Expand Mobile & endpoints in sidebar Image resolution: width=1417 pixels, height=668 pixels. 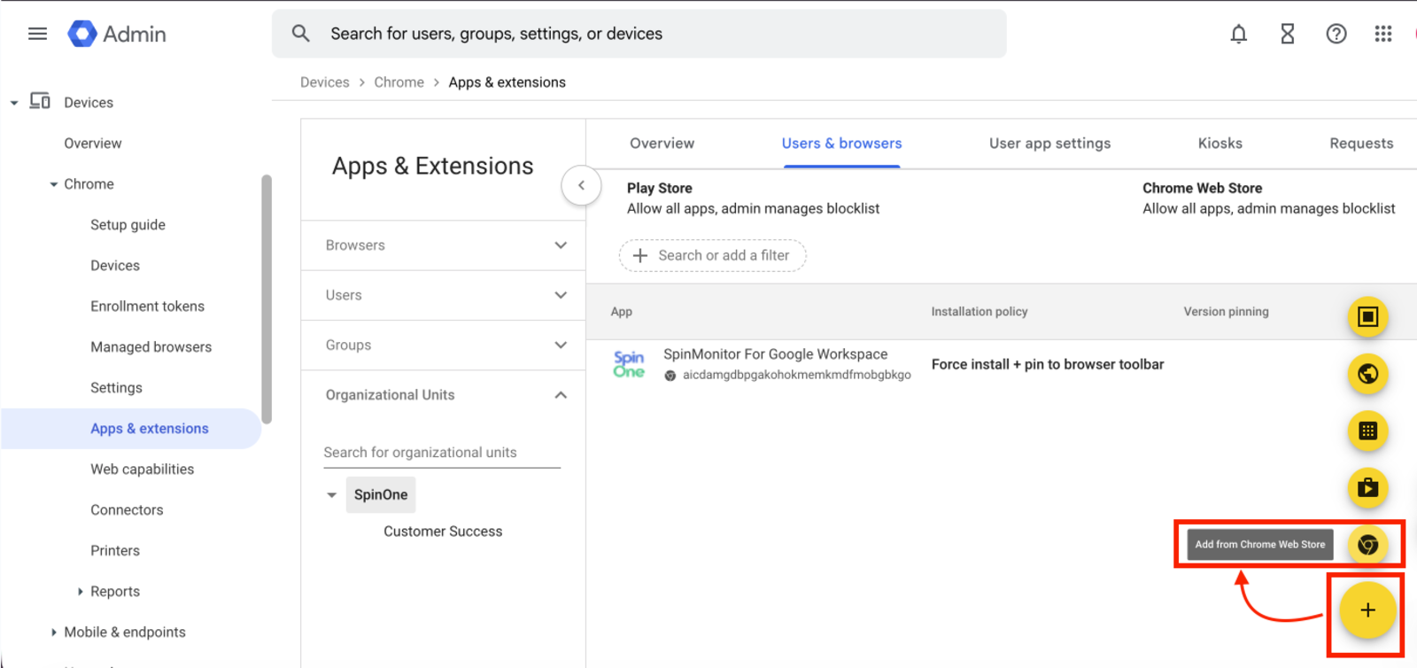pyautogui.click(x=54, y=633)
